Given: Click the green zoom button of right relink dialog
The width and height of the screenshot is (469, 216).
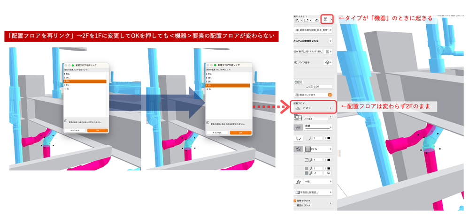Looking at the screenshot, I should pos(215,65).
